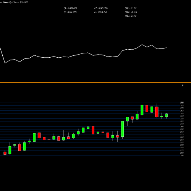Select the close value C: 351.28
Screen dimensions: 191x191
pos(70,12)
